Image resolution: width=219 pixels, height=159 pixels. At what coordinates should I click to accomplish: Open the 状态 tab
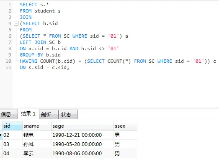68,115
